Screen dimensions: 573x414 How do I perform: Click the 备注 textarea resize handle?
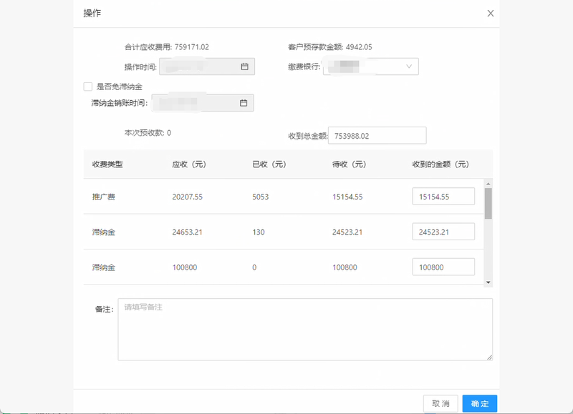click(x=489, y=357)
